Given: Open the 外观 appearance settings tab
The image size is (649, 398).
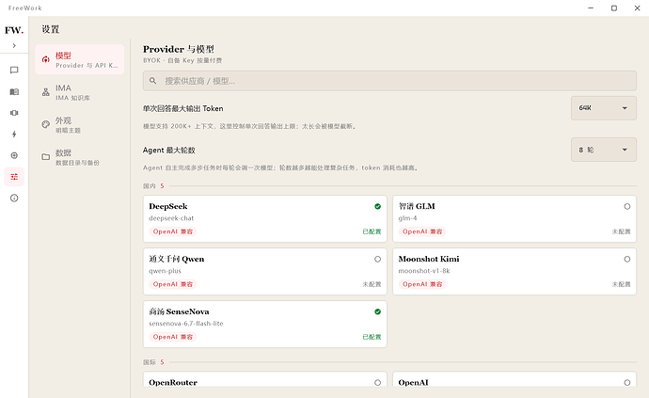Looking at the screenshot, I should pos(79,124).
